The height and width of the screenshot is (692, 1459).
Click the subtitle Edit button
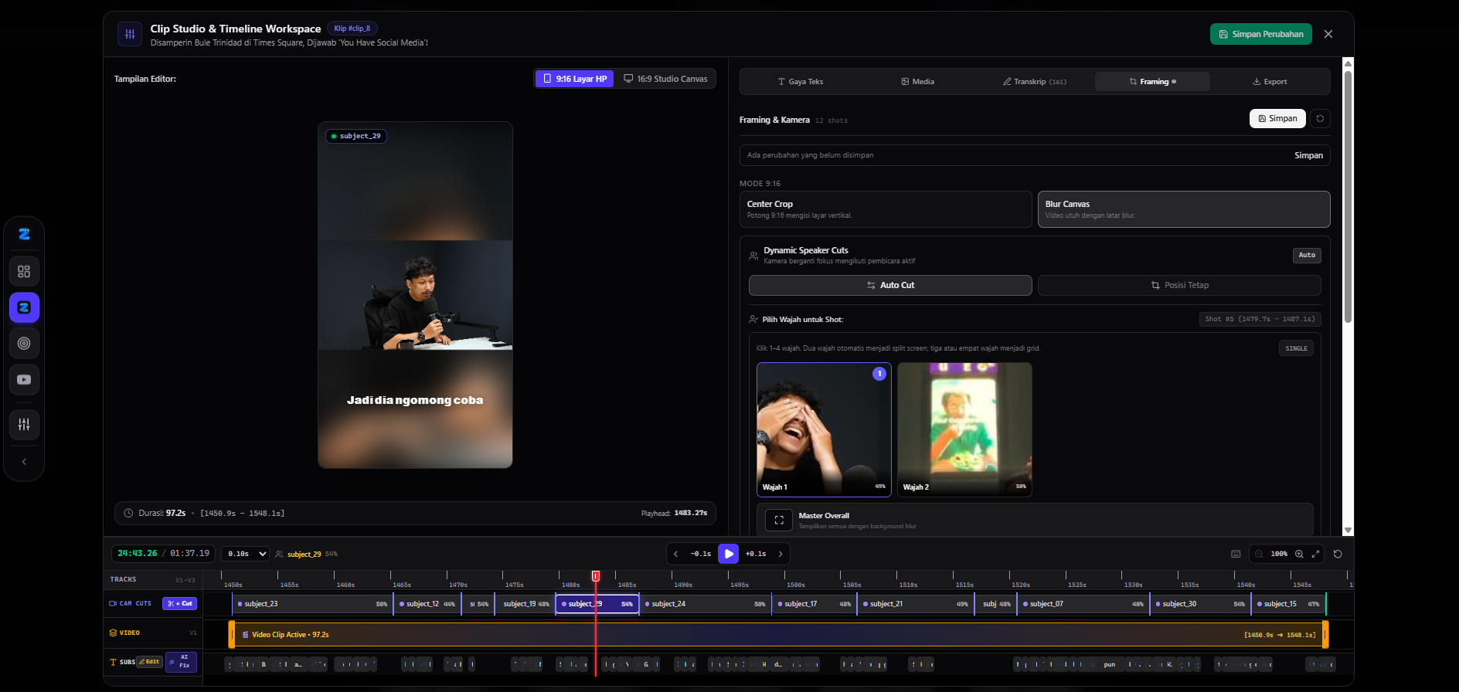tap(150, 662)
